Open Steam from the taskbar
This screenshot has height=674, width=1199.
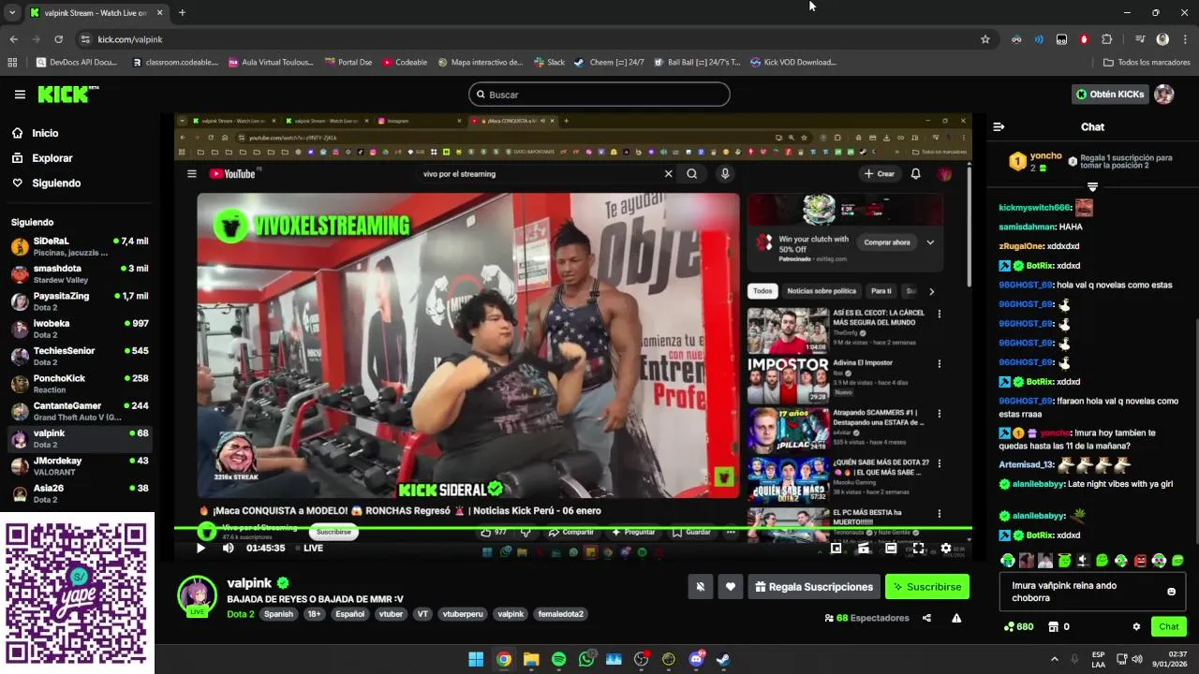point(724,659)
